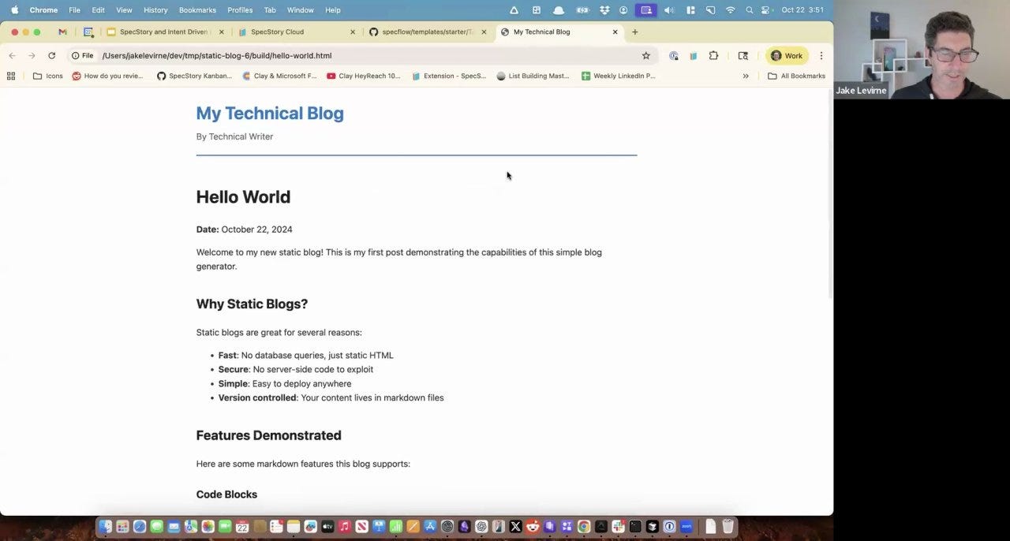The height and width of the screenshot is (541, 1010).
Task: Open the Tab menu
Action: 270,10
